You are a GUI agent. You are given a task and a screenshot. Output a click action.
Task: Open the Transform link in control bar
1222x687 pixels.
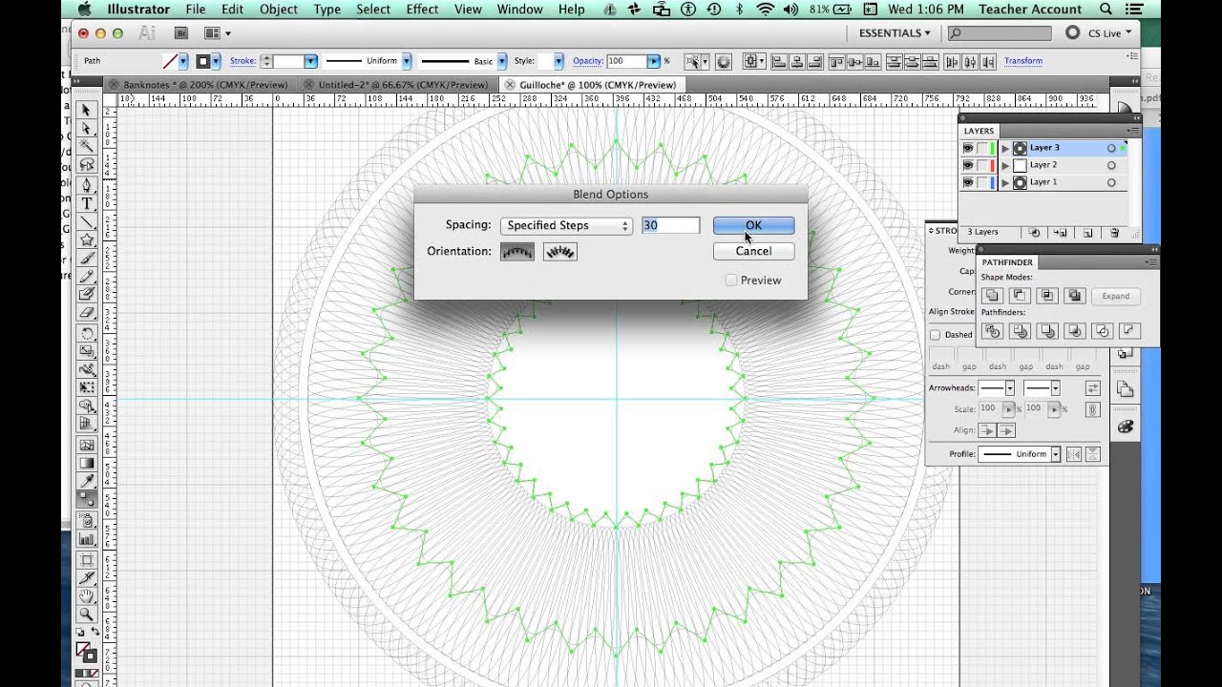tap(1023, 61)
